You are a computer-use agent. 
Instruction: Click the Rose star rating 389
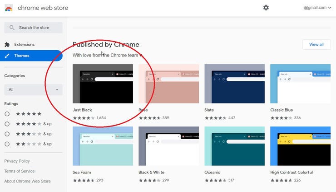(x=154, y=118)
